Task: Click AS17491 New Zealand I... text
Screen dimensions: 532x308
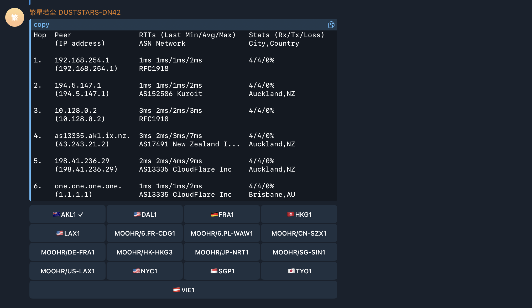Action: pos(190,144)
